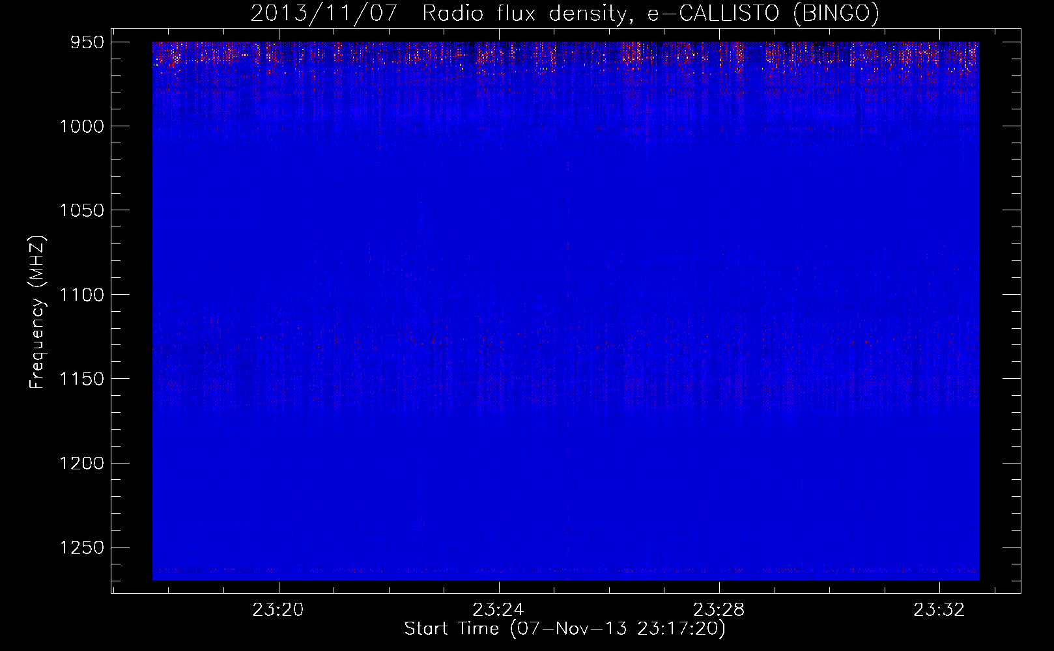The height and width of the screenshot is (651, 1054).
Task: Click the 'Start Time (07-Nov-13 23:17:20)' label
Action: point(565,629)
